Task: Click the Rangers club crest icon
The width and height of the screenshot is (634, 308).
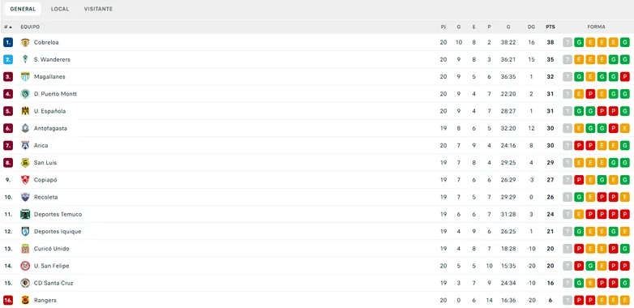Action: (25, 301)
